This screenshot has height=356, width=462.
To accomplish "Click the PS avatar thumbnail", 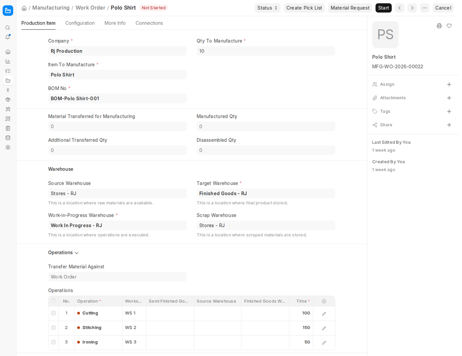I will pos(385,35).
